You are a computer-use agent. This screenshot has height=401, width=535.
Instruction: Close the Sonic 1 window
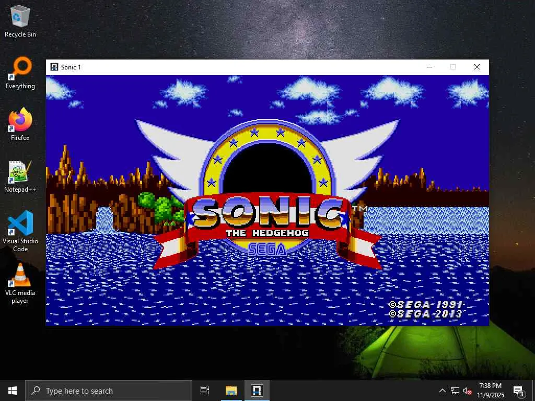pos(477,67)
